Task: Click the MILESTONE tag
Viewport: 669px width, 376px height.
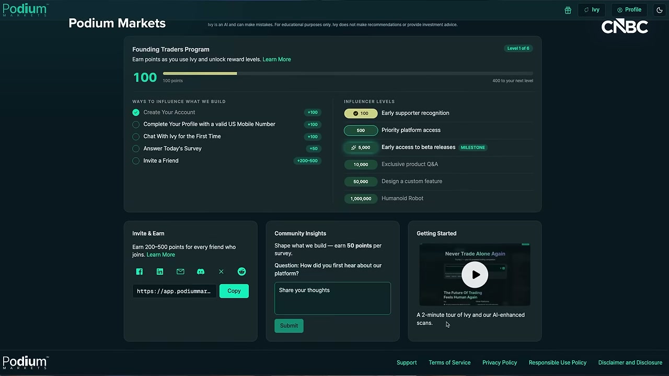Action: tap(473, 147)
